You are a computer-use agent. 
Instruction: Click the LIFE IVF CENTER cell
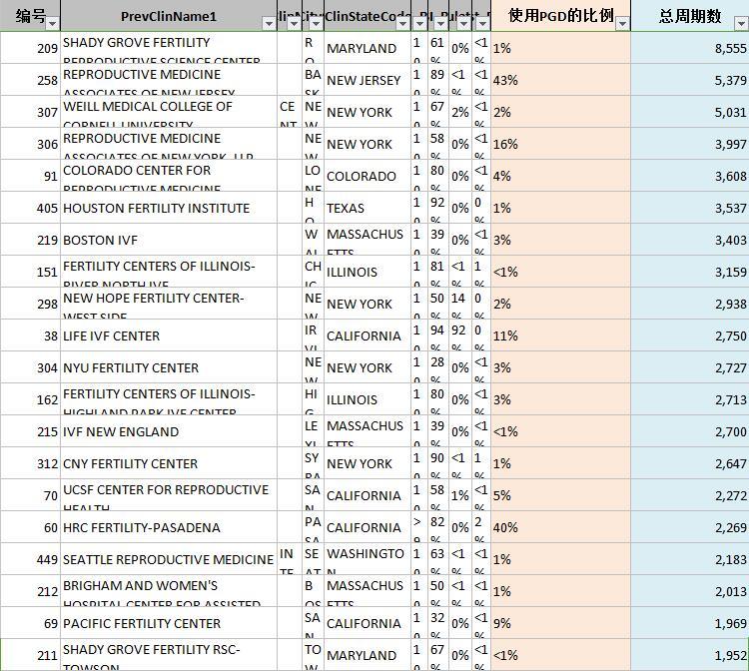click(x=169, y=335)
